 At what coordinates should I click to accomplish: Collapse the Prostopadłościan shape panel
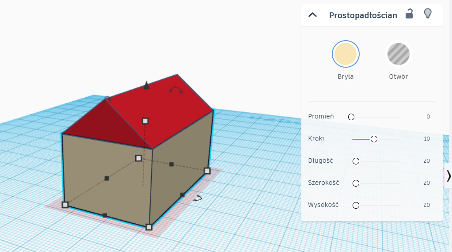click(312, 15)
